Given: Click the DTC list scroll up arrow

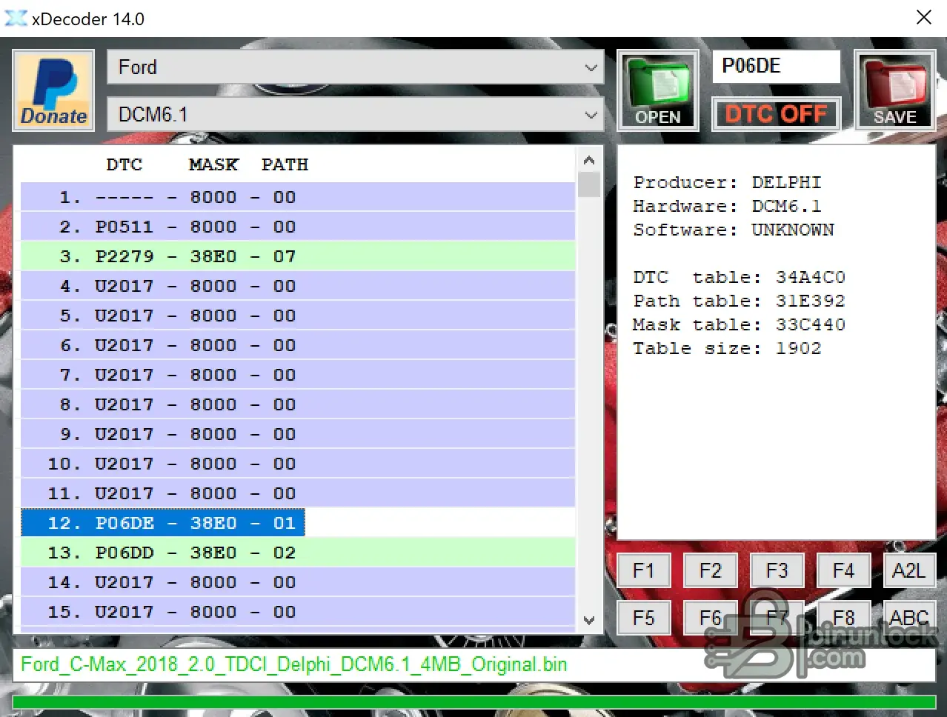Looking at the screenshot, I should 589,159.
